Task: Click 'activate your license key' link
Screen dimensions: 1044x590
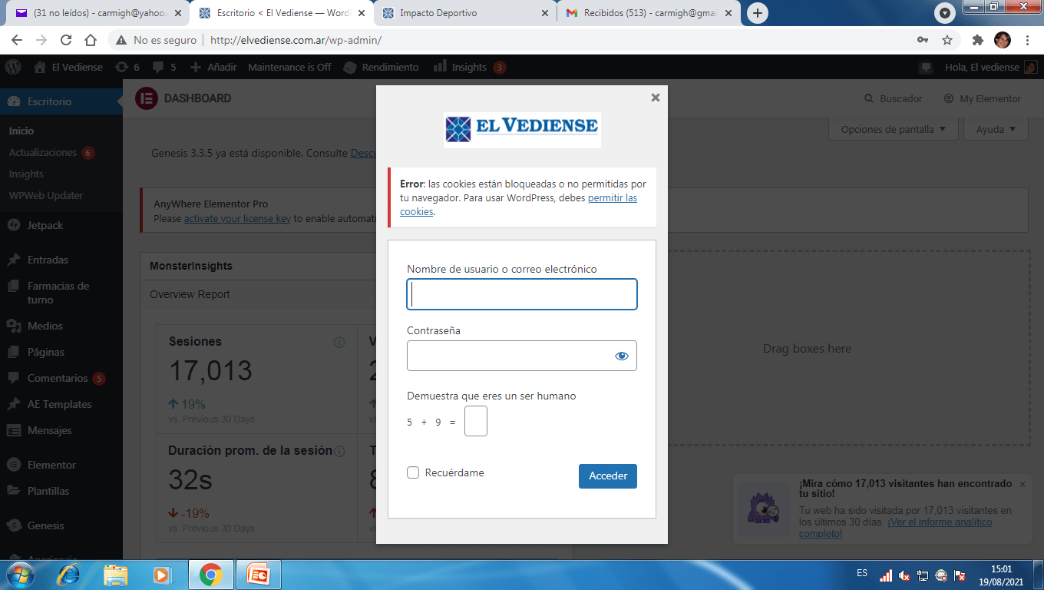Action: [x=237, y=218]
